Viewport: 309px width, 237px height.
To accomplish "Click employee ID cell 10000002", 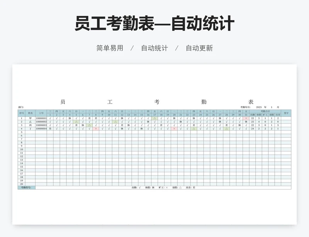I will pyautogui.click(x=41, y=122).
